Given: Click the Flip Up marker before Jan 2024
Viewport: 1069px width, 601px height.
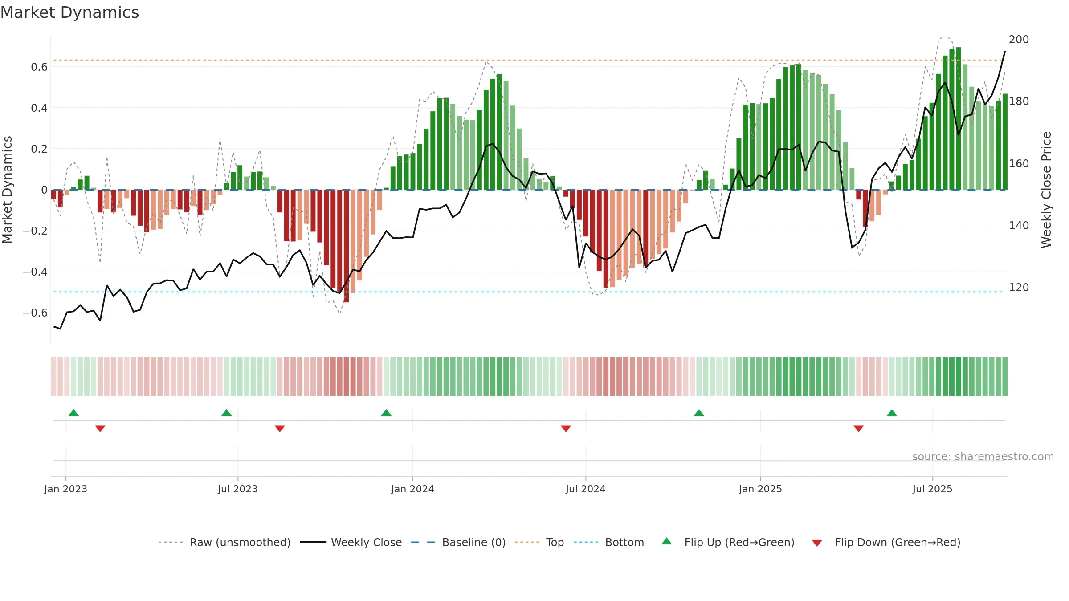Looking at the screenshot, I should coord(386,413).
